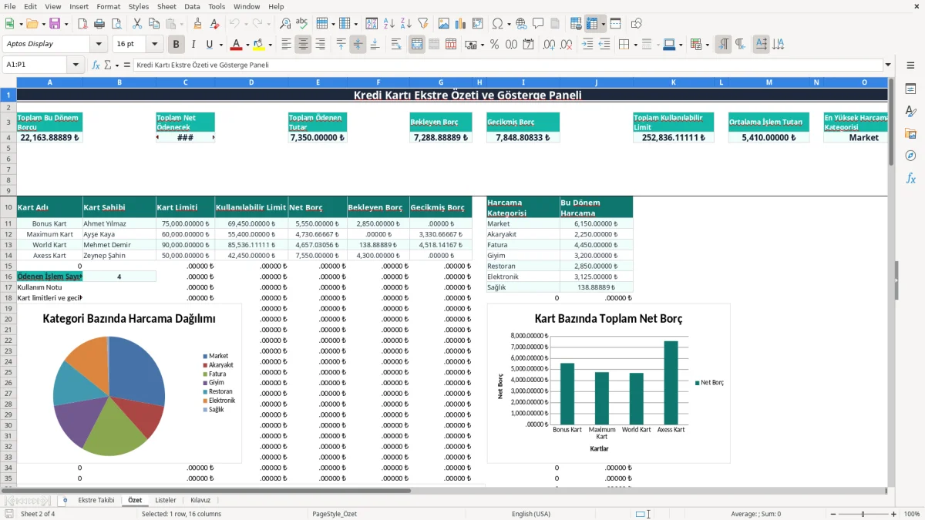Open the Styles menu
The width and height of the screenshot is (925, 520).
pos(139,6)
